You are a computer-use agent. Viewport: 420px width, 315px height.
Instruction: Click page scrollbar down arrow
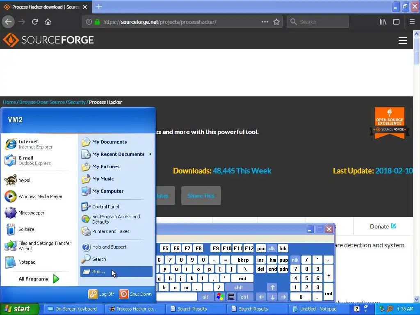(x=416, y=299)
